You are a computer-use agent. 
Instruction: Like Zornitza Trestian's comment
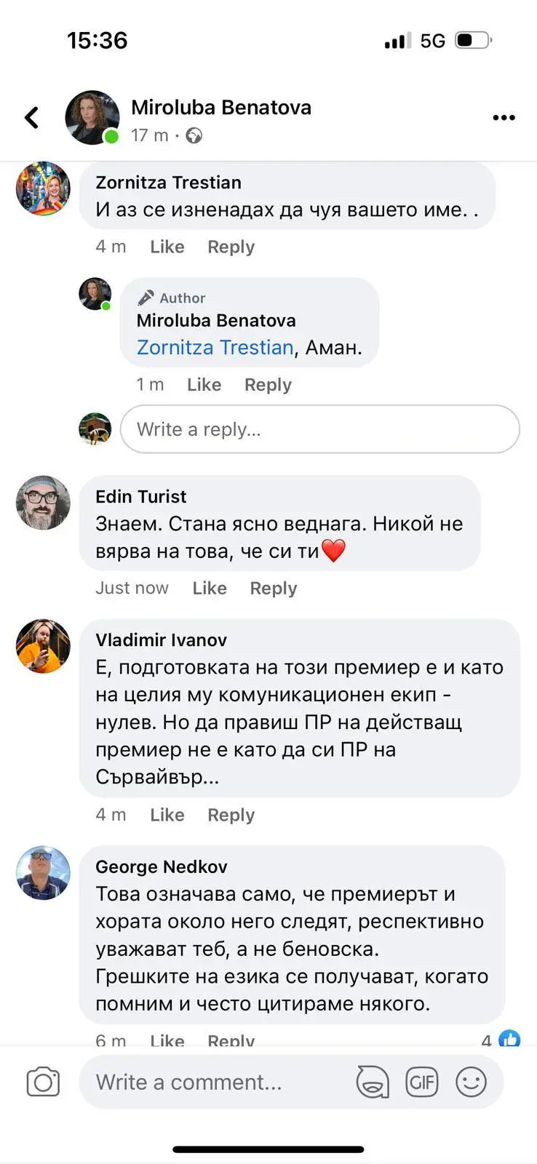point(167,247)
